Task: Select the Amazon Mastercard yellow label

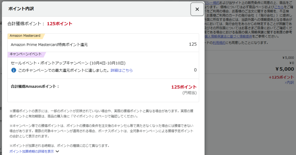Action: point(25,36)
